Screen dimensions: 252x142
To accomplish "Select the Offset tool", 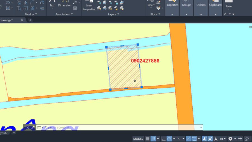I will tap(42, 8).
